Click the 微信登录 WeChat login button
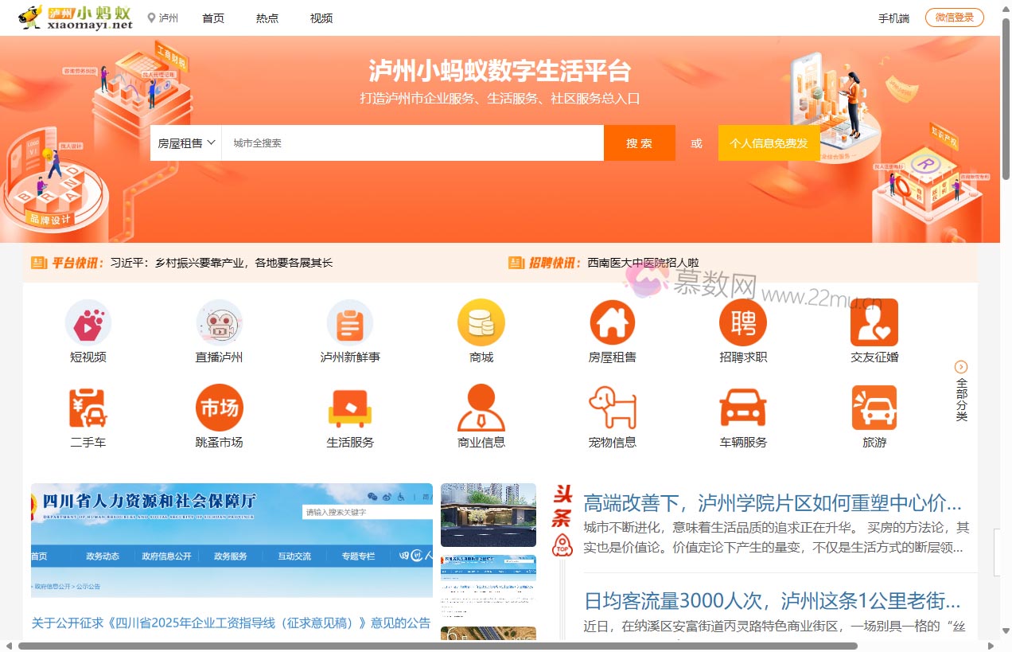This screenshot has width=1012, height=652. 954,17
